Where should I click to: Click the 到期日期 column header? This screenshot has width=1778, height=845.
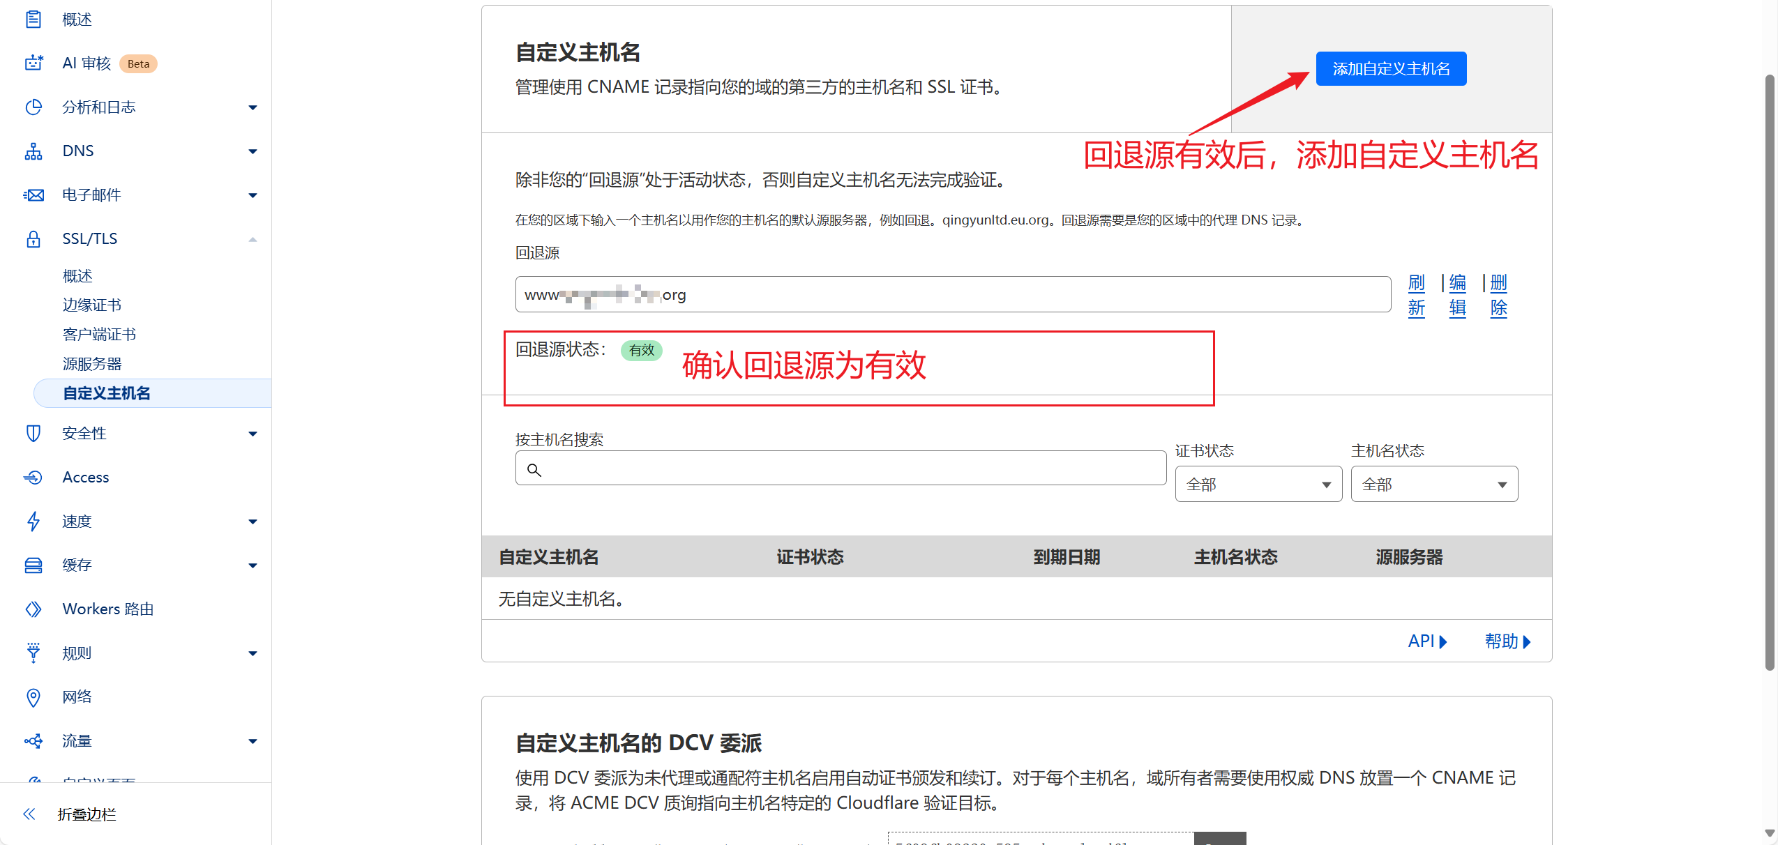coord(1067,557)
